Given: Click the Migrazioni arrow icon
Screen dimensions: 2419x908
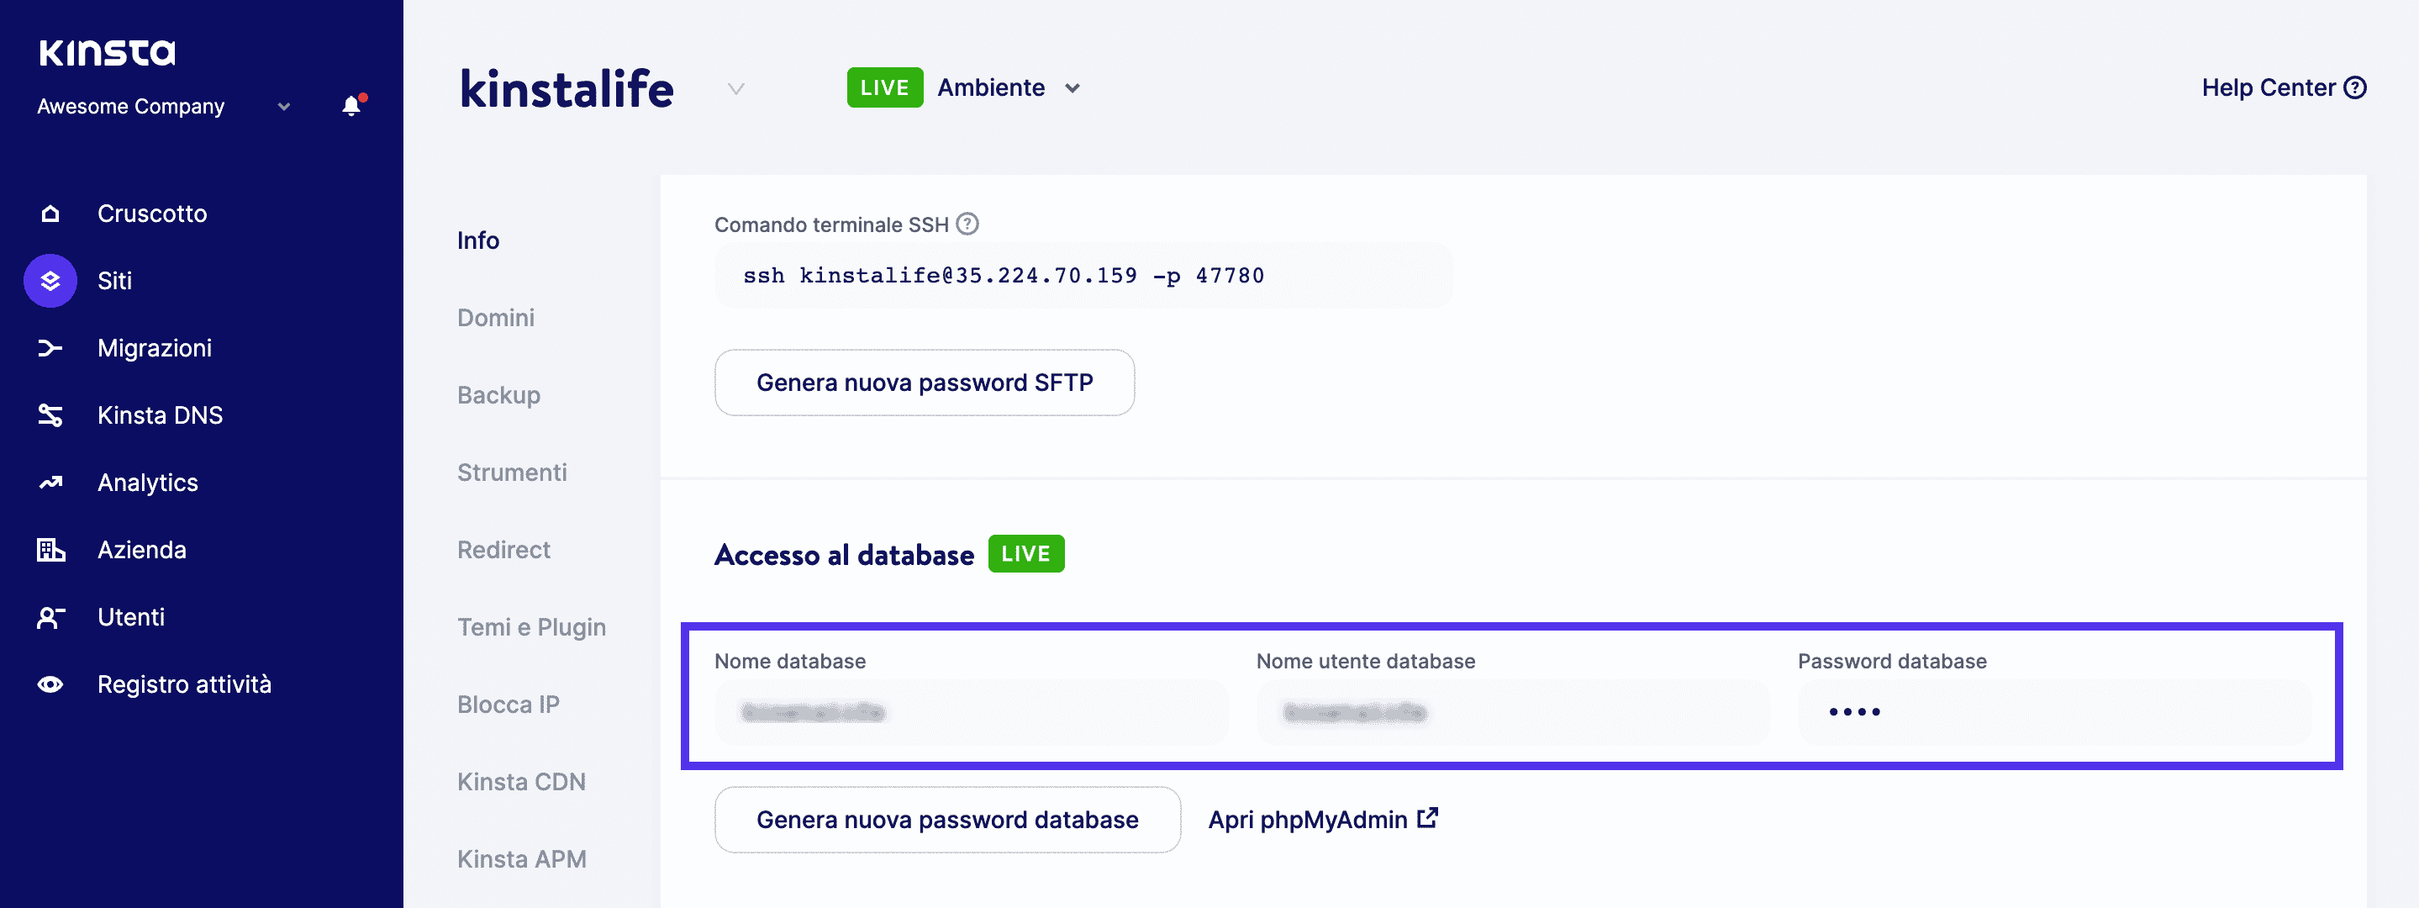Looking at the screenshot, I should click(50, 348).
